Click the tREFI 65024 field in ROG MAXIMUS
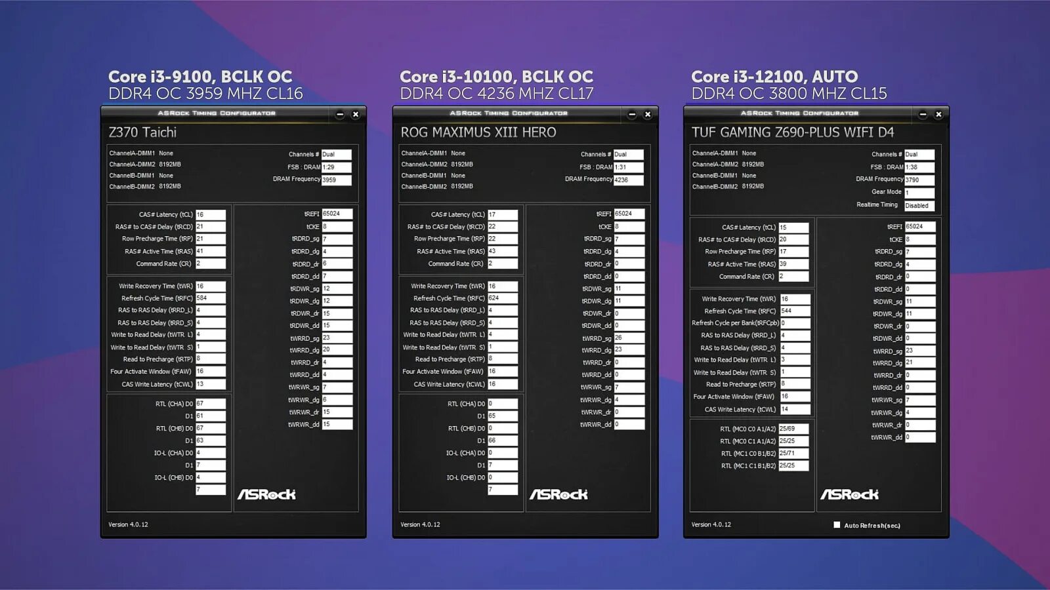 tap(629, 214)
